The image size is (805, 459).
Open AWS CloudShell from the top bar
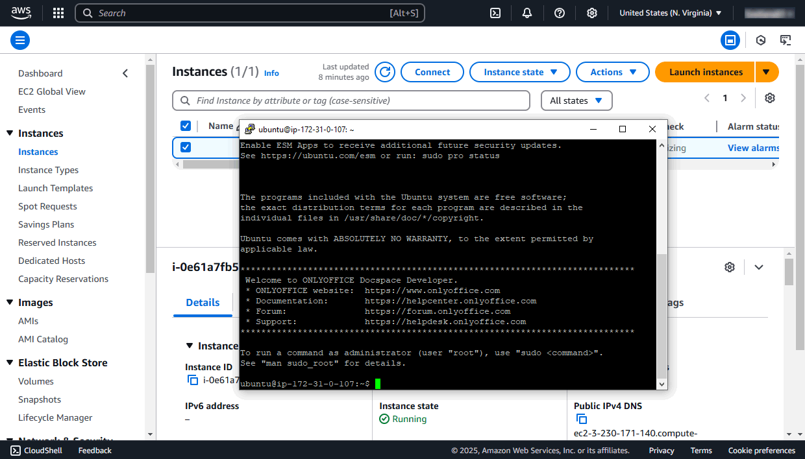(495, 13)
